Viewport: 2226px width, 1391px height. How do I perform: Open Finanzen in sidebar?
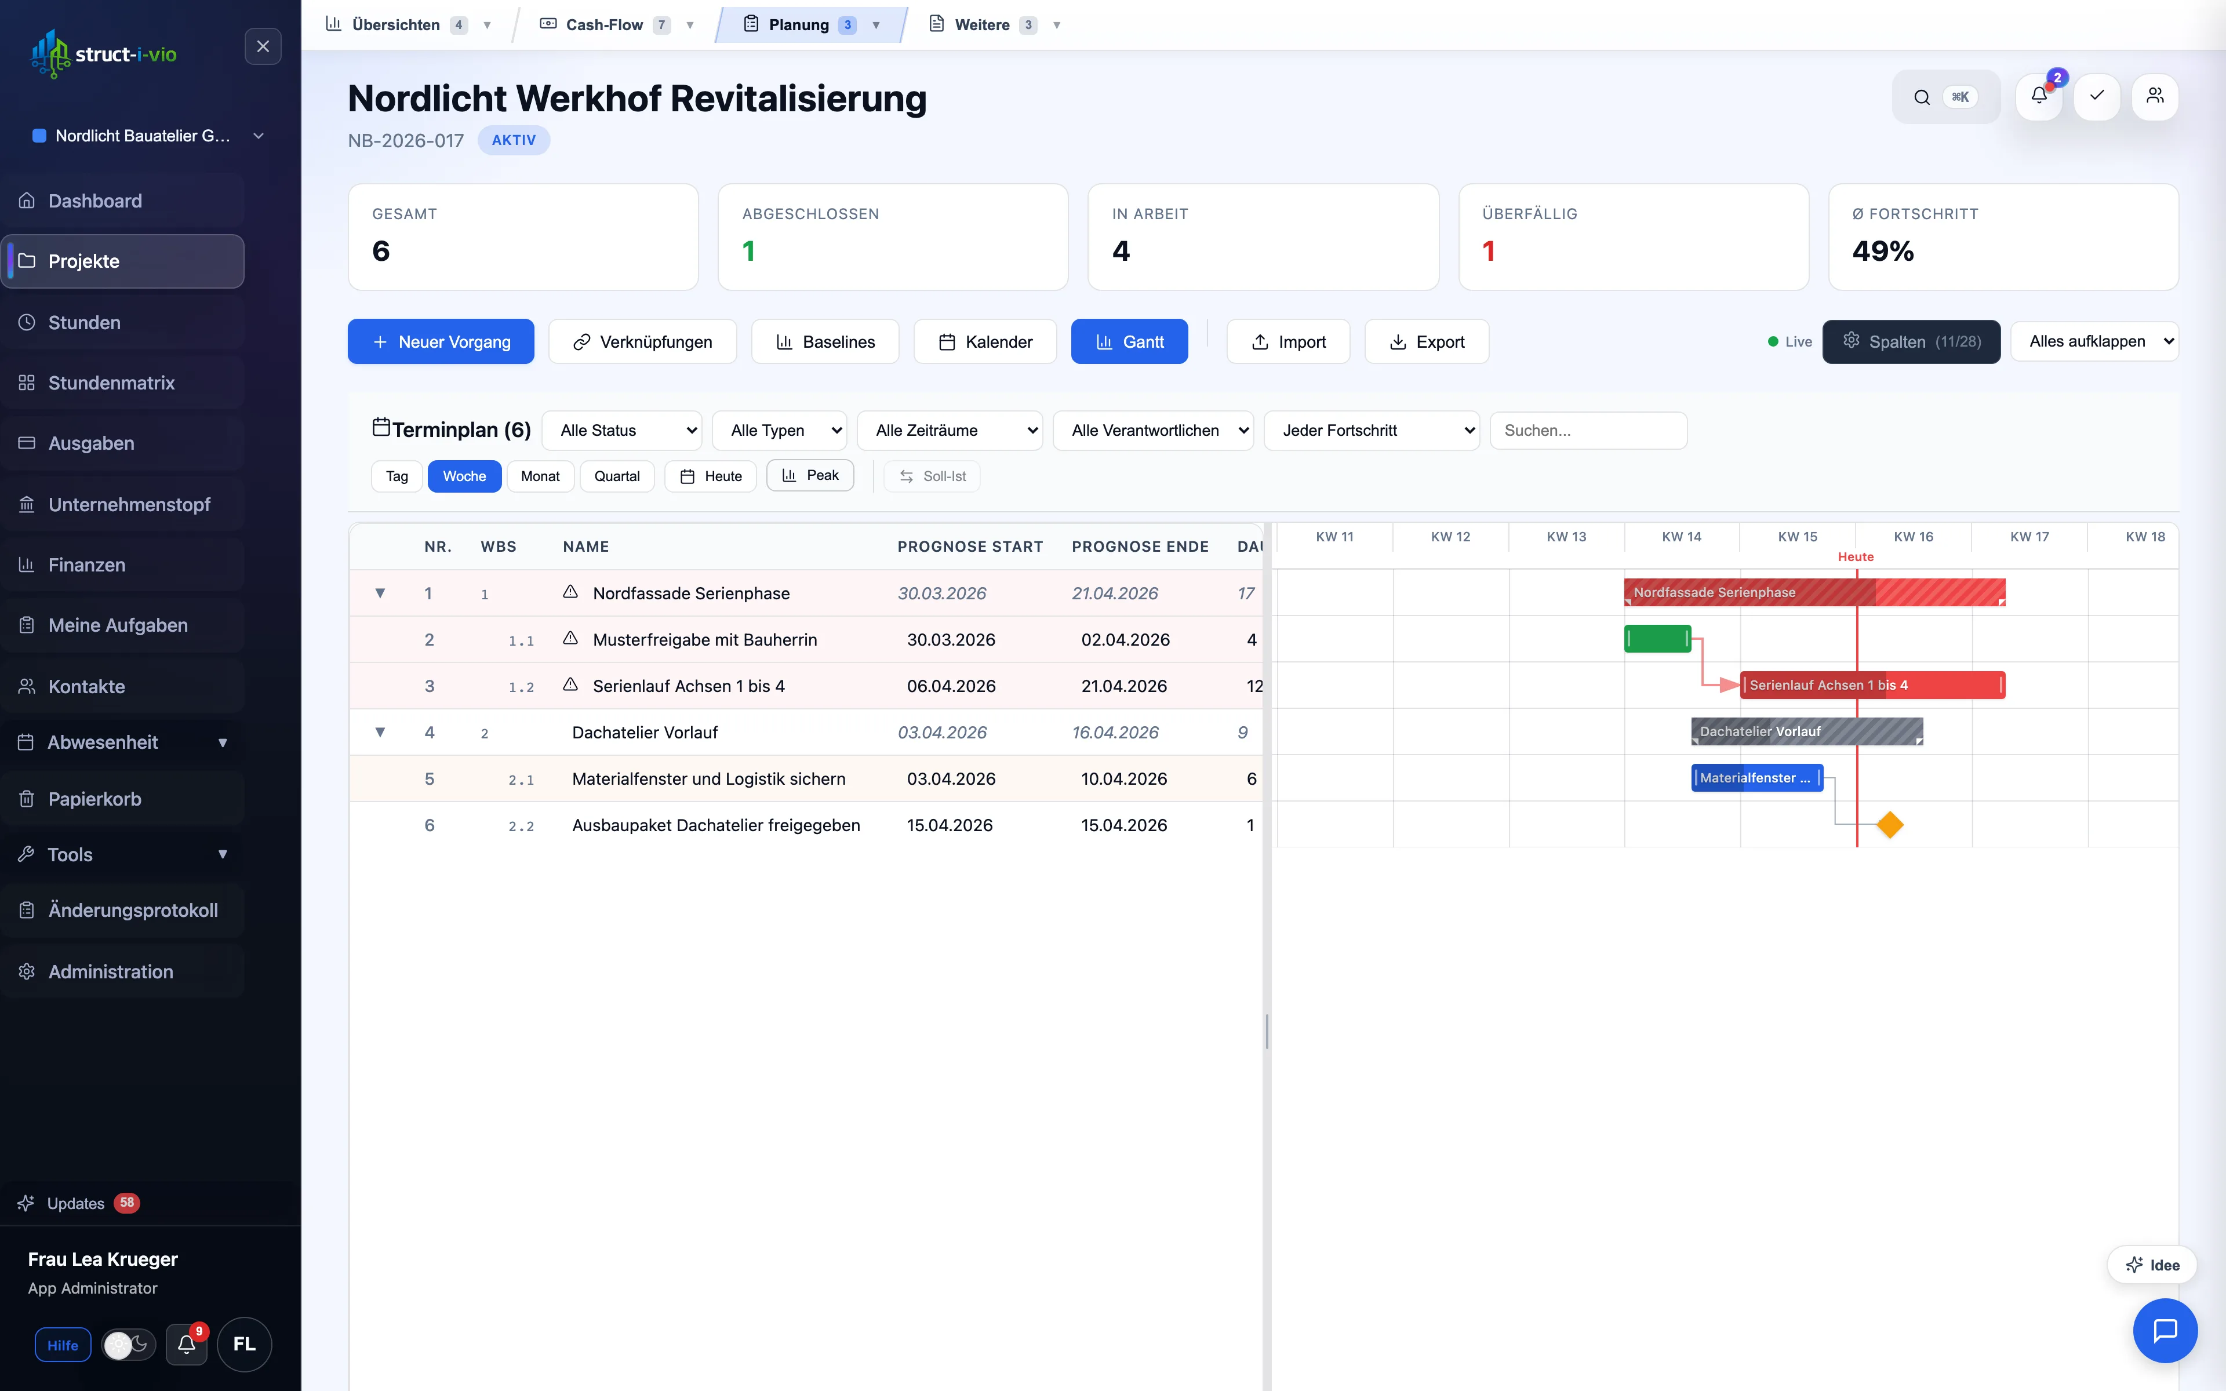coord(123,565)
